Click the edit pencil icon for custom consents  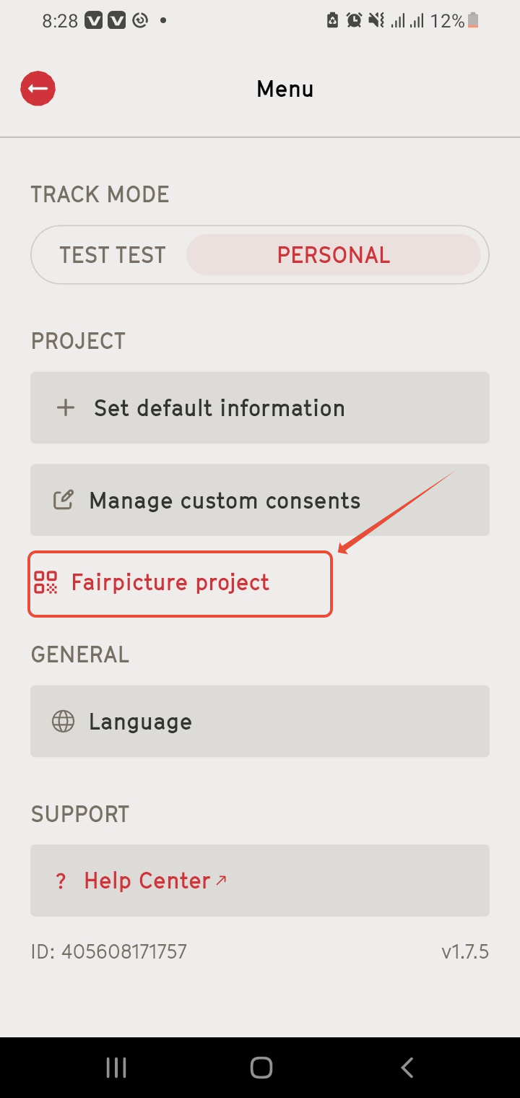pos(64,500)
